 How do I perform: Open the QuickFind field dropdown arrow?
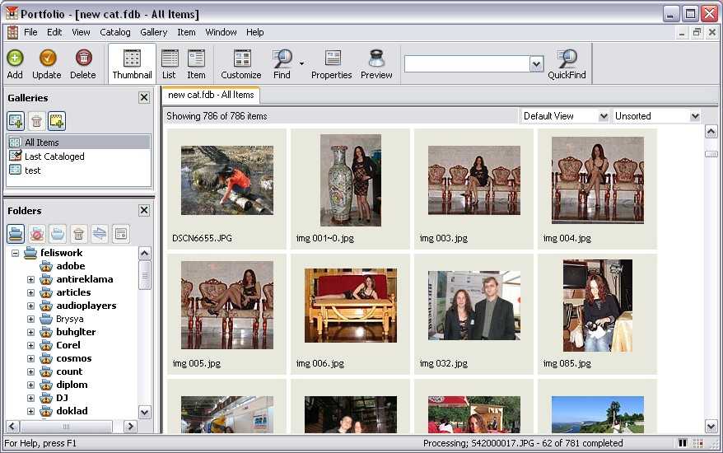[536, 63]
